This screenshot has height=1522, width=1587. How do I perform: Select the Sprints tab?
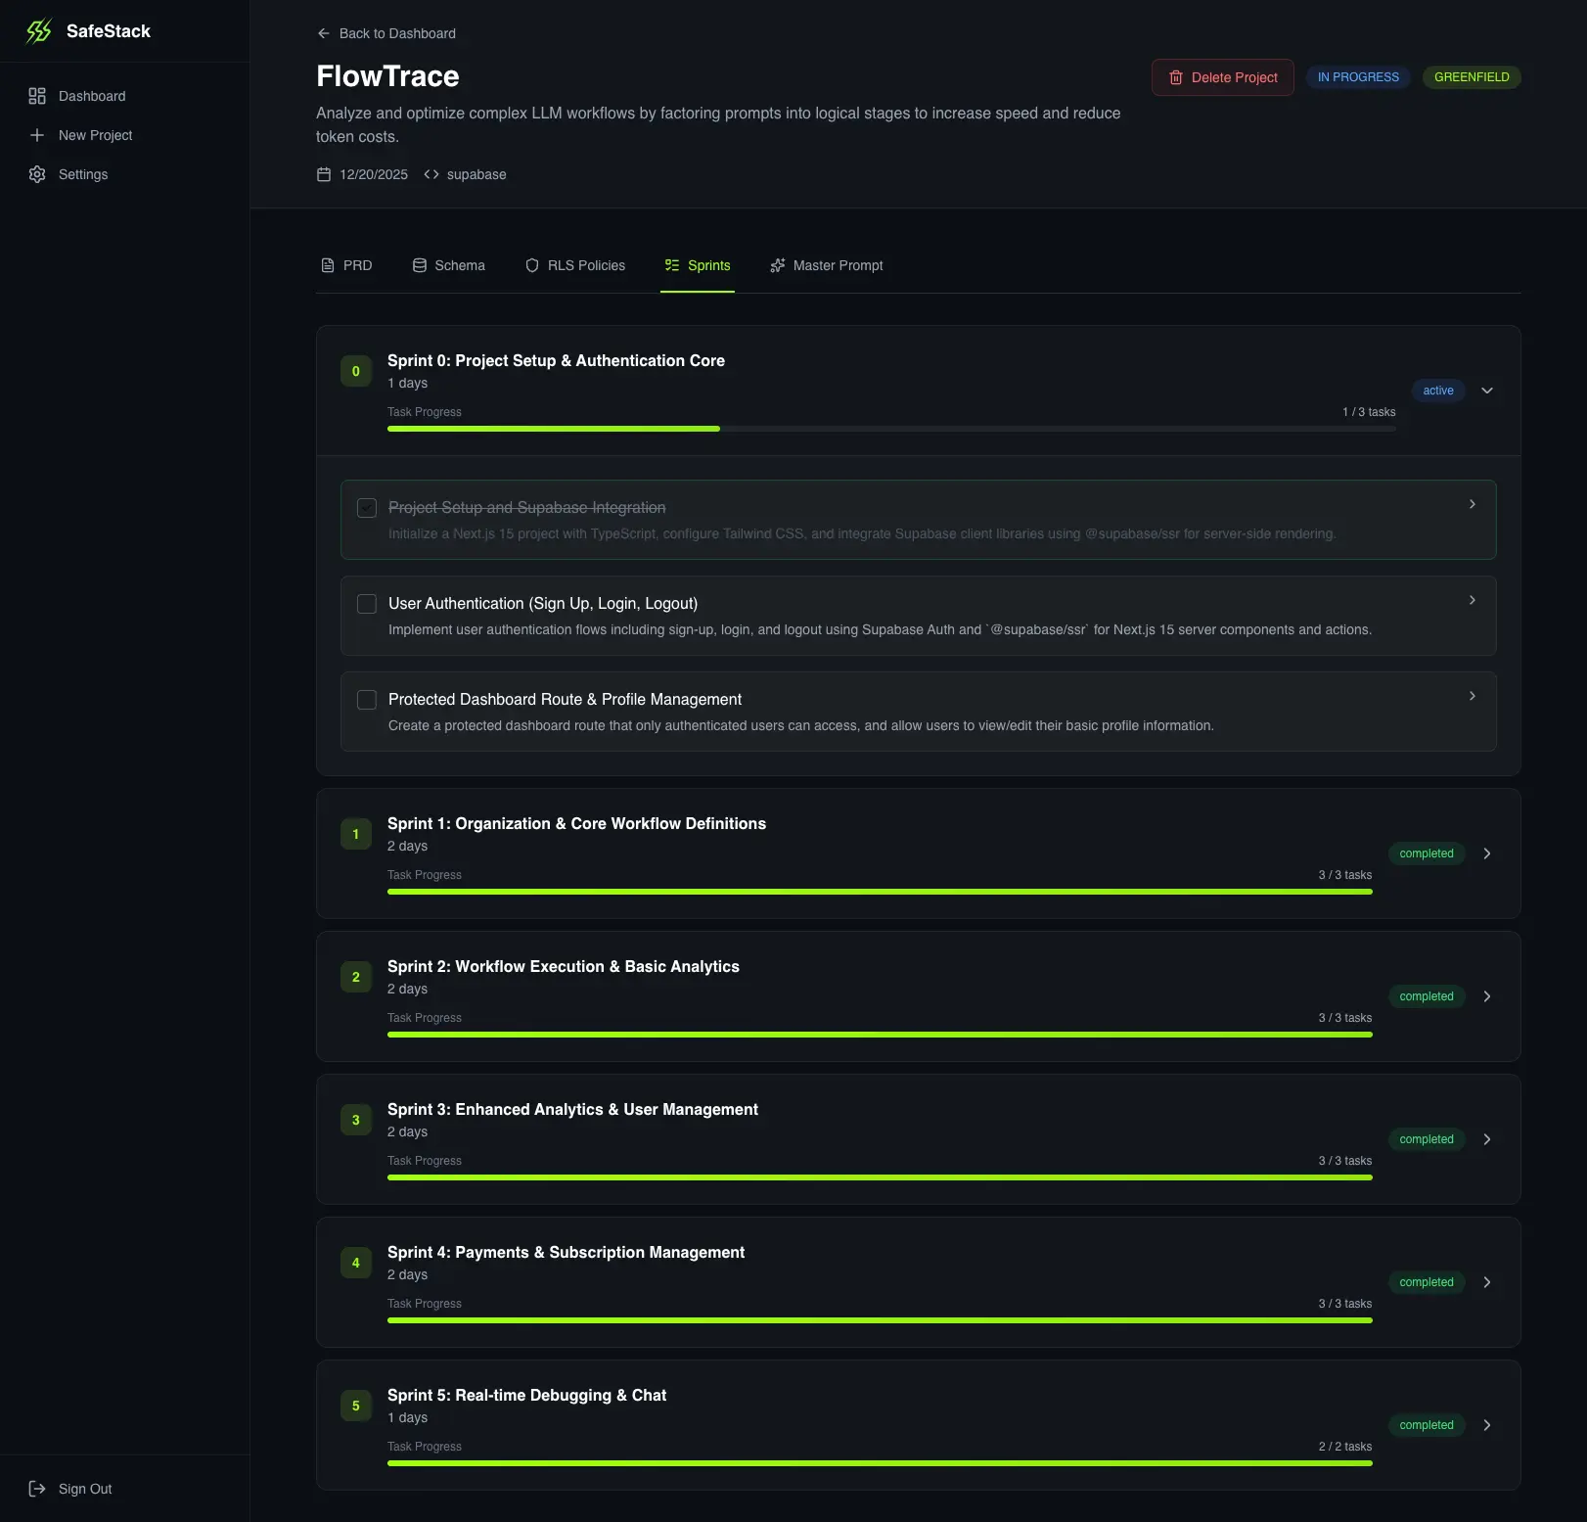[698, 265]
